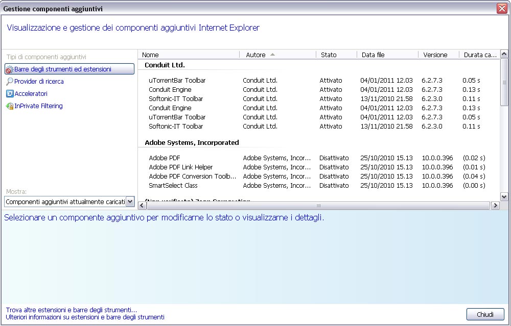Choose the InPrivate Filtering icon
511x326 pixels.
10,106
